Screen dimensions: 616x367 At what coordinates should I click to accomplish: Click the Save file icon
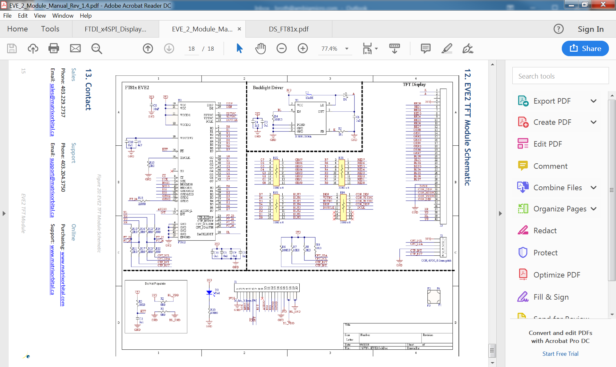coord(12,48)
